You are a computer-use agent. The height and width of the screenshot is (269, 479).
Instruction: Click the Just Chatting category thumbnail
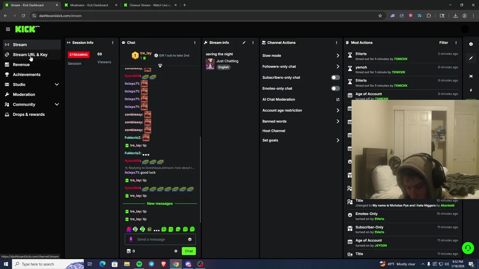click(210, 64)
